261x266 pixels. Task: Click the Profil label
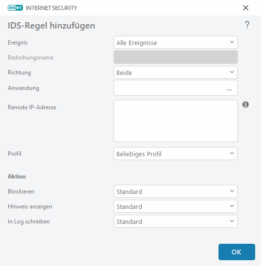click(14, 154)
